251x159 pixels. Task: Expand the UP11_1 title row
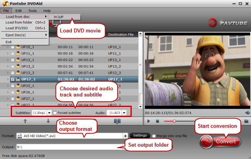point(8,53)
